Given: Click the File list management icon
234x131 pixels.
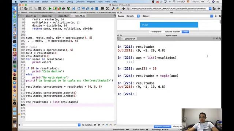Looking at the screenshot, I should coord(39,9).
